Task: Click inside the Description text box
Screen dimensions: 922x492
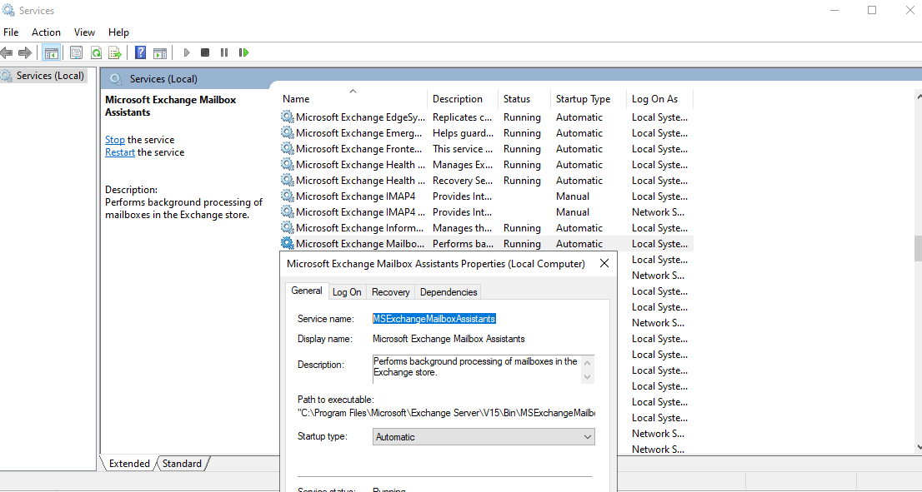Action: tap(476, 369)
